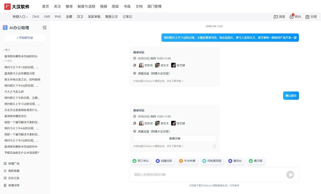Collapse the AI办公助理 sidebar with the fold icon

pos(44,28)
